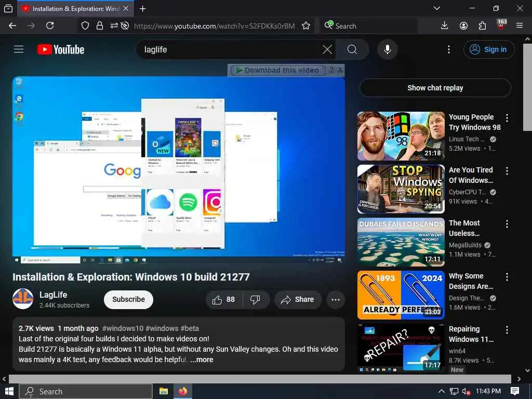Image resolution: width=532 pixels, height=399 pixels.
Task: Play Young People Try Windows 98 thumbnail
Action: (401, 136)
